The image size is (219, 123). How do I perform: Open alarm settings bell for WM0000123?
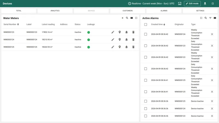[x=126, y=32]
